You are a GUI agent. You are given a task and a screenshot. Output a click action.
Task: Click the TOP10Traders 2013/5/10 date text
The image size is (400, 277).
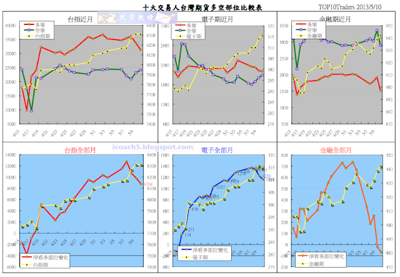[350, 7]
